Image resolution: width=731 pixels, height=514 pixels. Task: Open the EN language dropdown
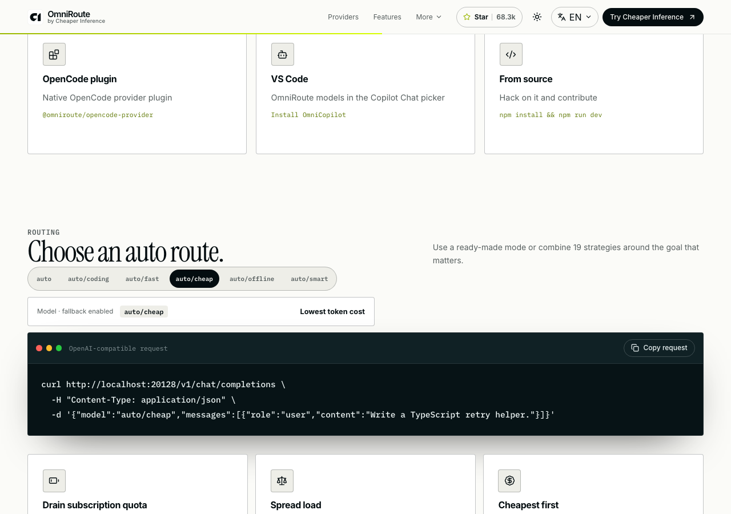575,17
